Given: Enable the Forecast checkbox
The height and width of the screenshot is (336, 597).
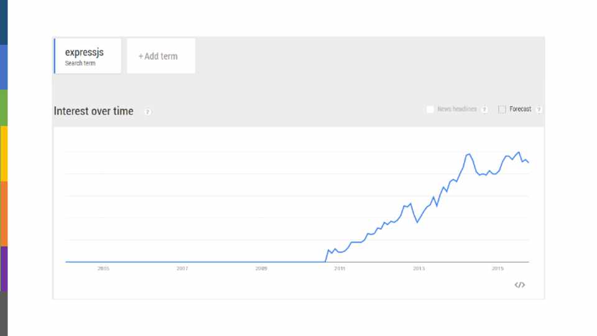Looking at the screenshot, I should pos(502,110).
